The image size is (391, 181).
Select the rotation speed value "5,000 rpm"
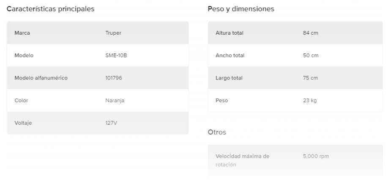[316, 156]
